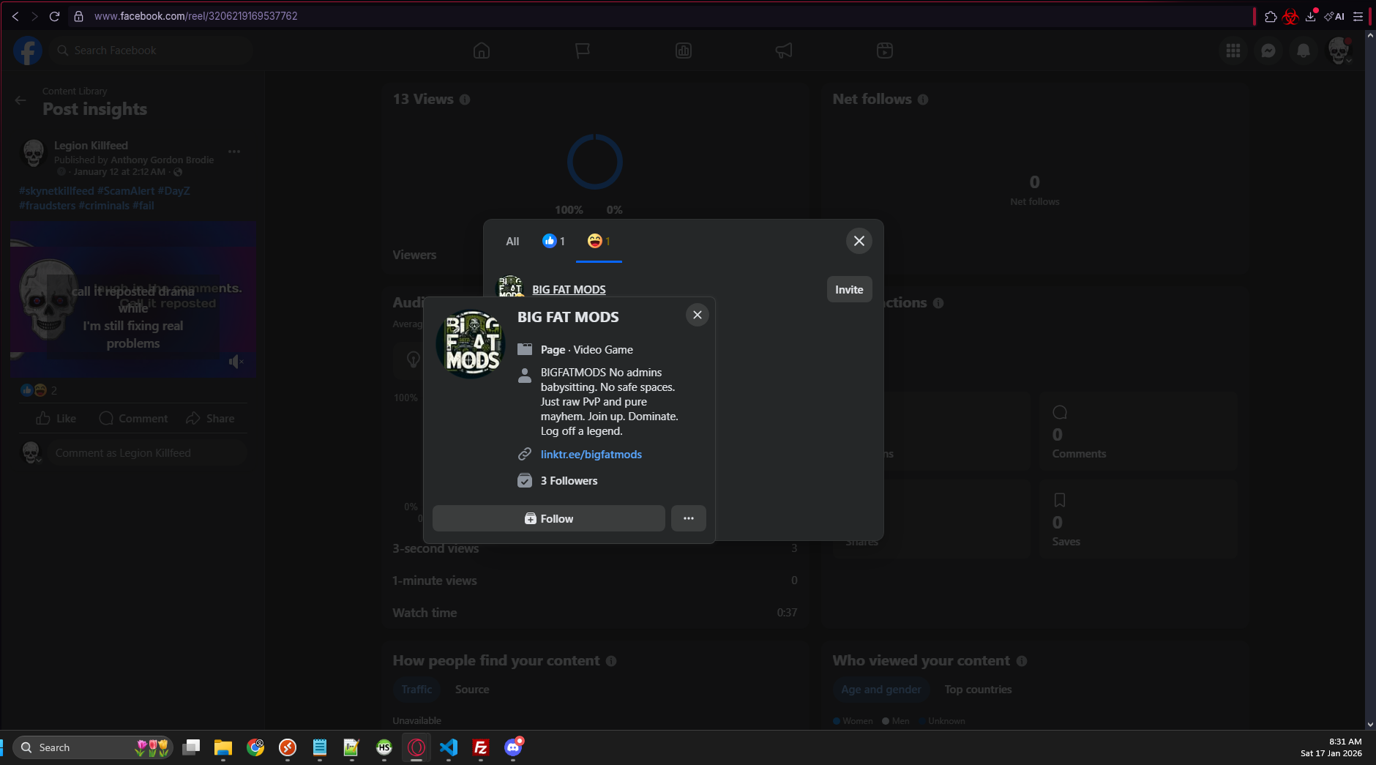Image resolution: width=1376 pixels, height=765 pixels.
Task: Open the linktr.ee/bigfatmods link
Action: tap(591, 455)
